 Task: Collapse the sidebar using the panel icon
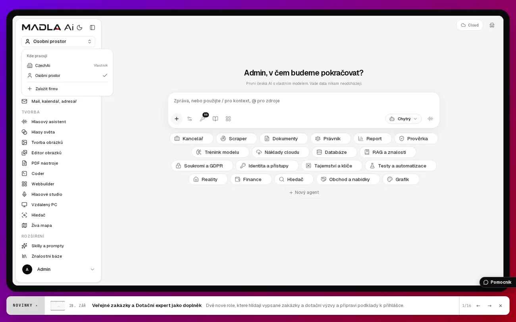pyautogui.click(x=92, y=27)
